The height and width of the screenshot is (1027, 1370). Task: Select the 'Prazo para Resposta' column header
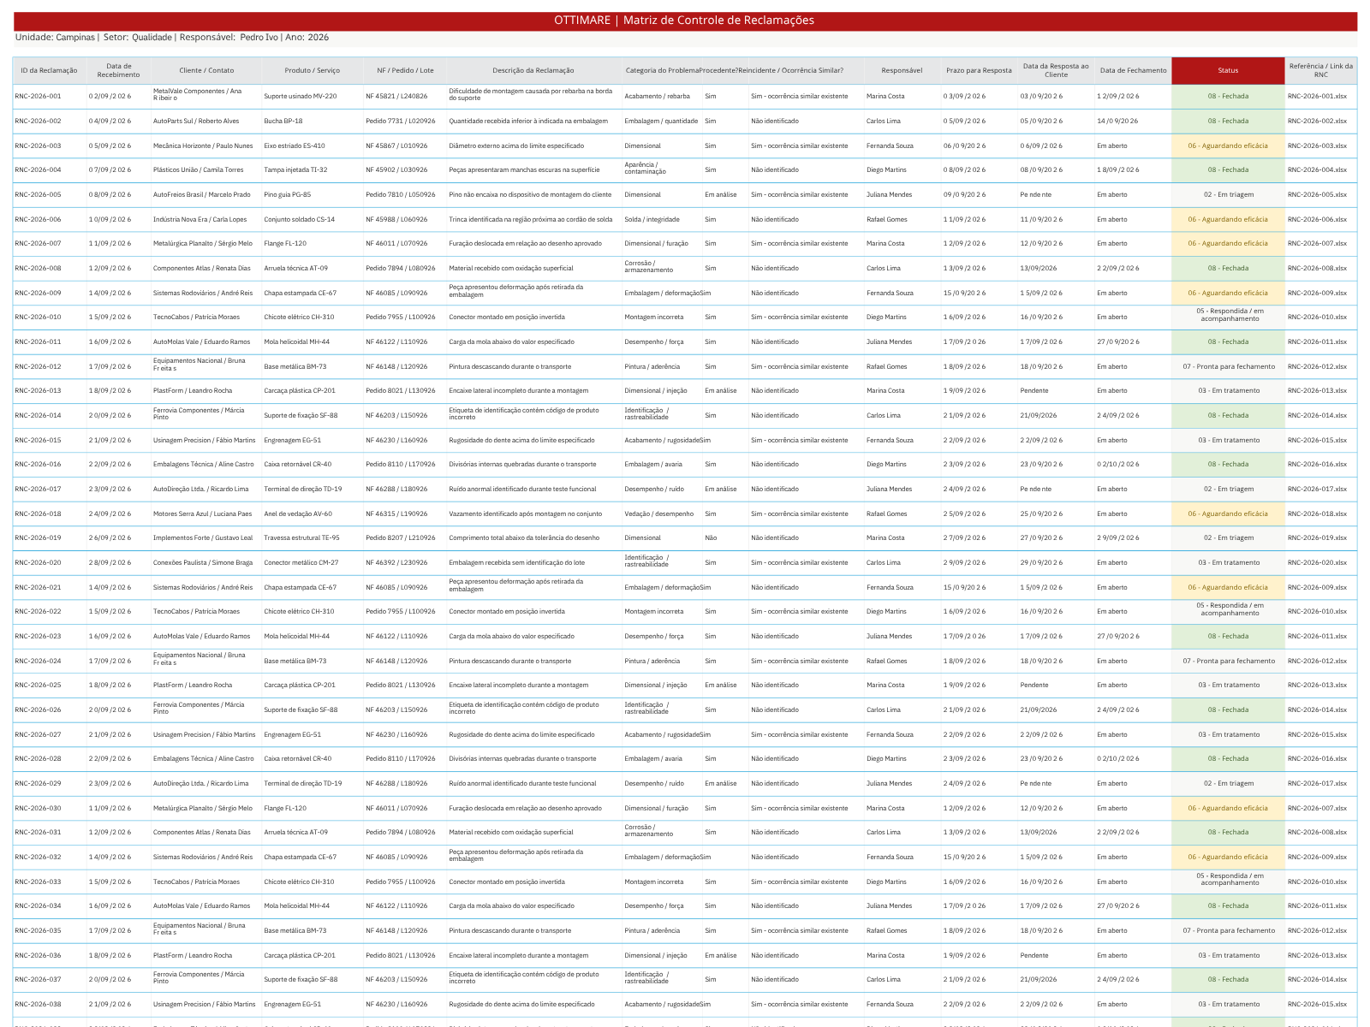point(979,70)
